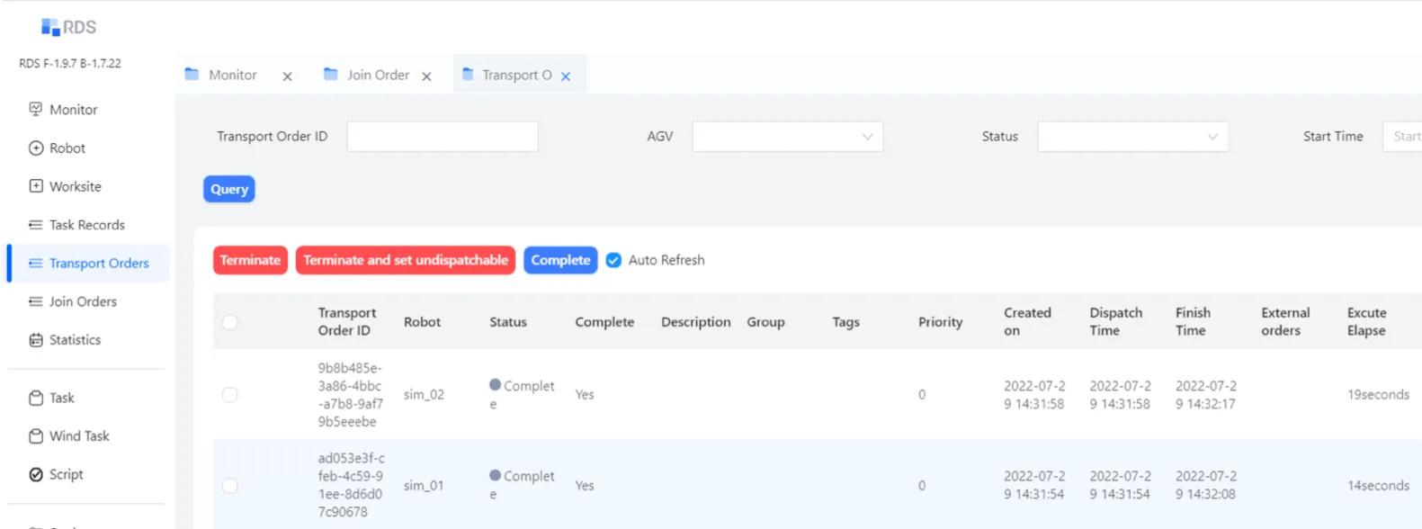
Task: Open Wind Task menu item
Action: click(x=79, y=436)
